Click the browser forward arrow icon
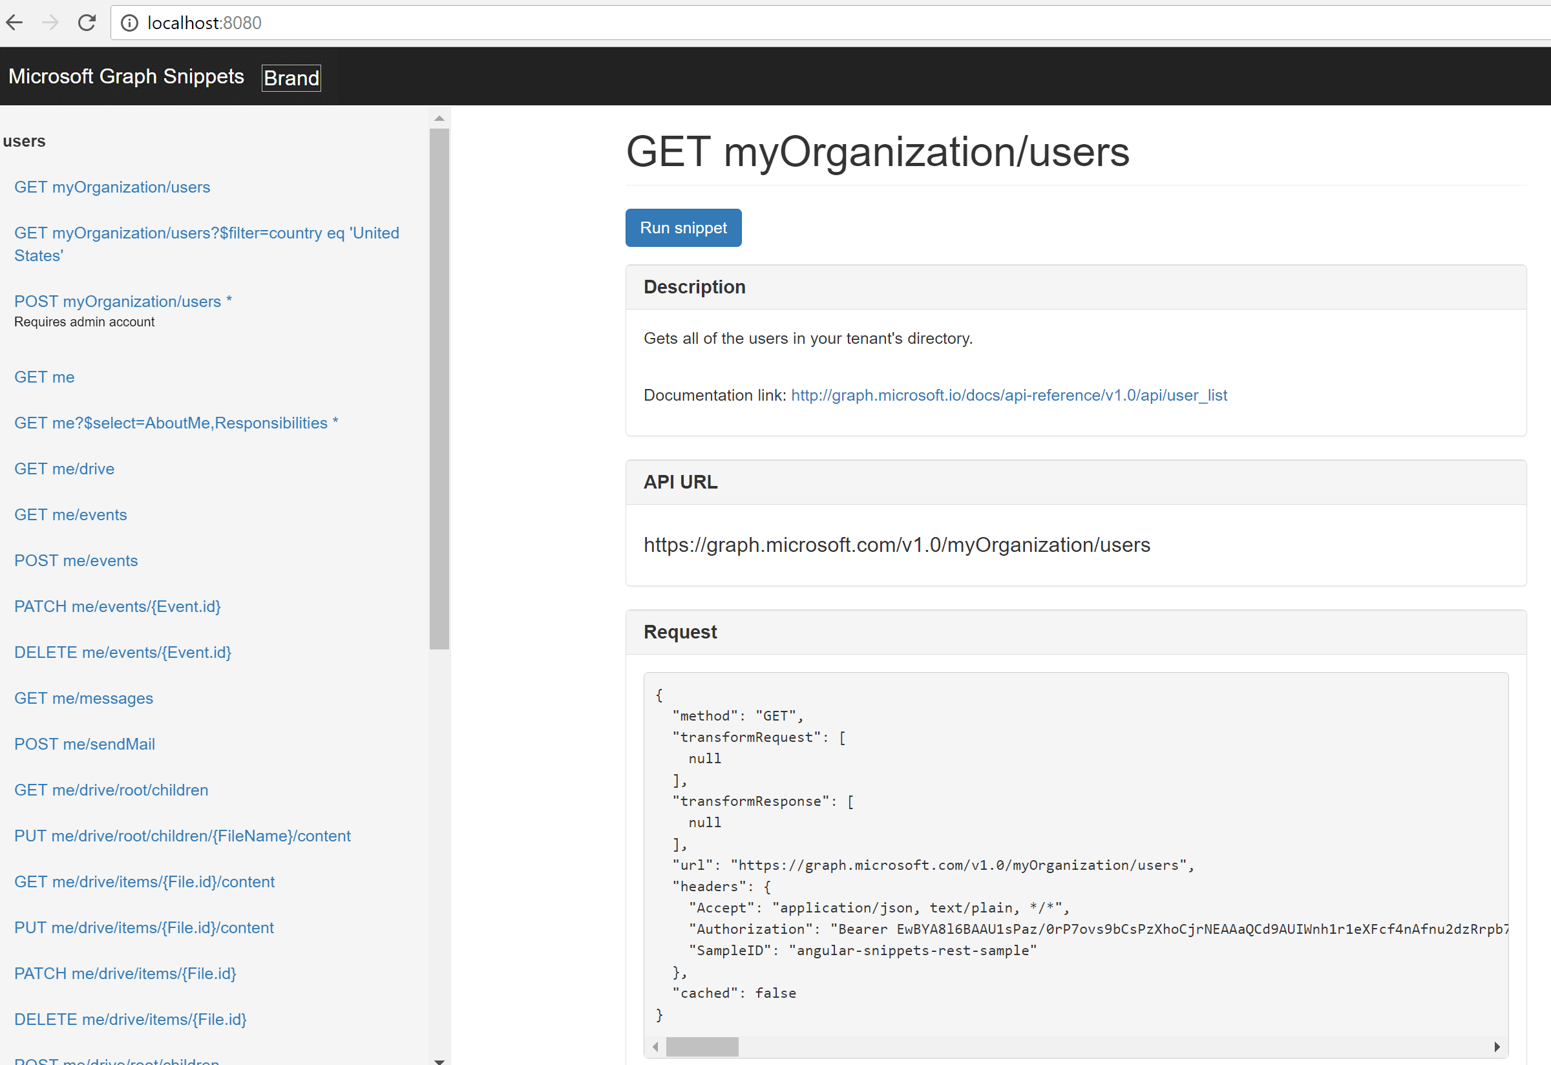This screenshot has height=1065, width=1551. pyautogui.click(x=50, y=23)
